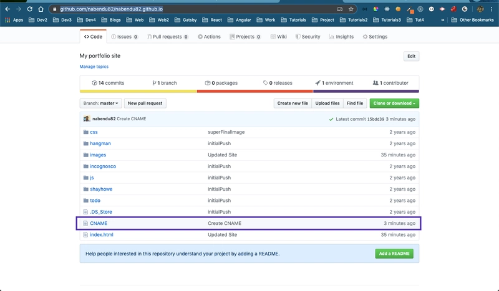Click Create new file button
The width and height of the screenshot is (499, 291).
293,103
